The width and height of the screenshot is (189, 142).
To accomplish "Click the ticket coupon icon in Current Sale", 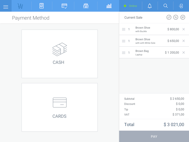I will pyautogui.click(x=169, y=17).
